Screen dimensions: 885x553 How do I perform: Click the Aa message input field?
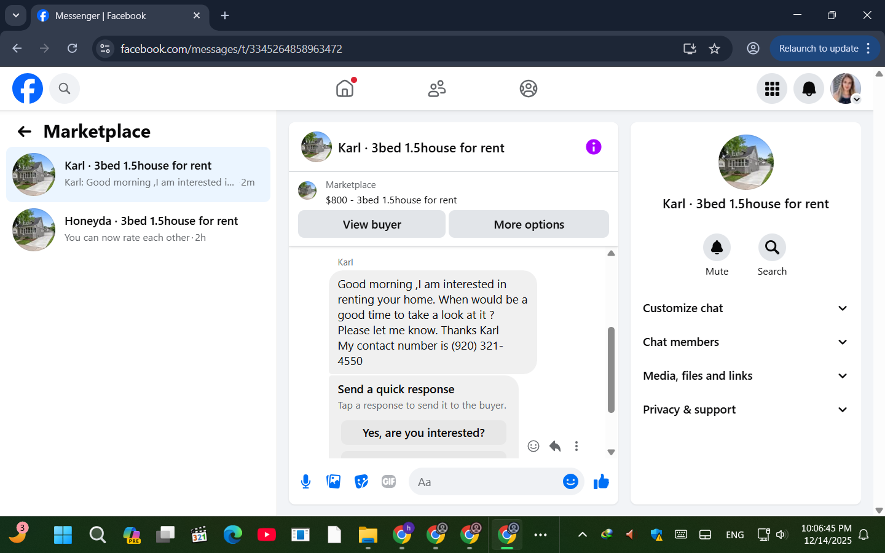pyautogui.click(x=486, y=482)
